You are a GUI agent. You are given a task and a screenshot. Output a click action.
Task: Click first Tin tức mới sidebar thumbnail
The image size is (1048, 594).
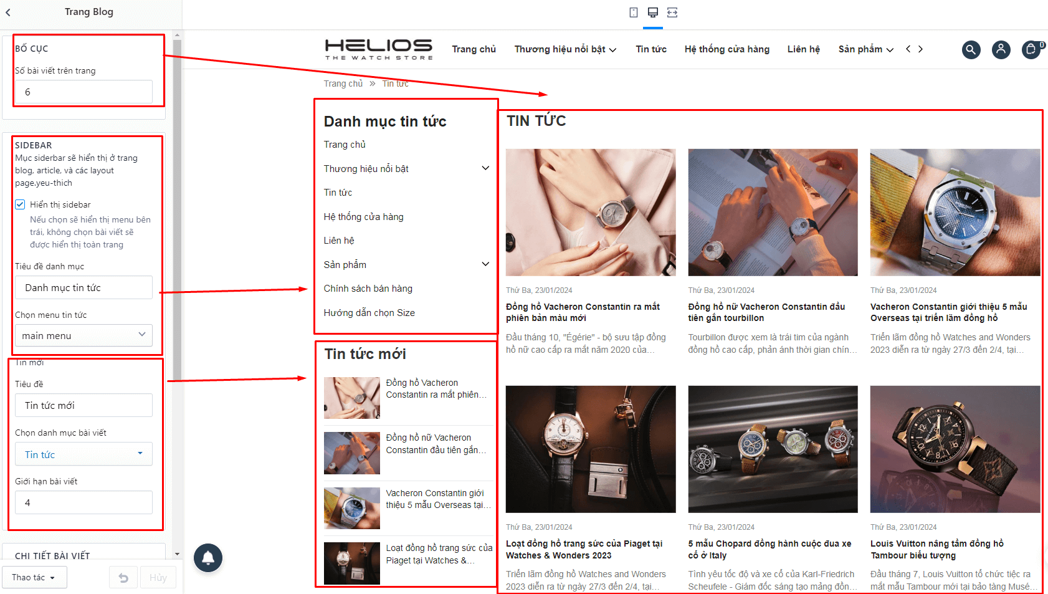tap(352, 398)
